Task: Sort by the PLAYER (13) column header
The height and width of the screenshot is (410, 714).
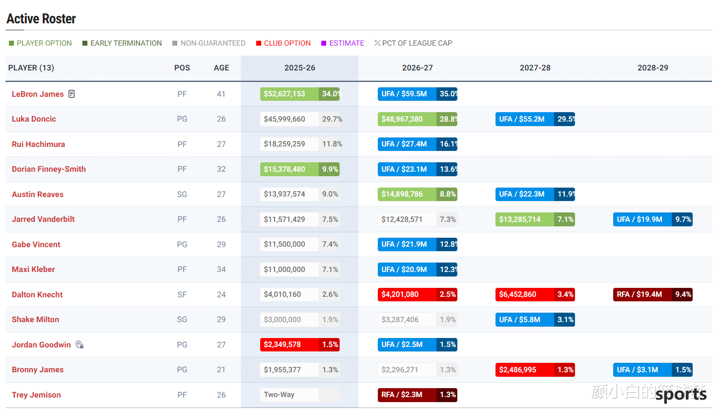Action: (x=31, y=68)
